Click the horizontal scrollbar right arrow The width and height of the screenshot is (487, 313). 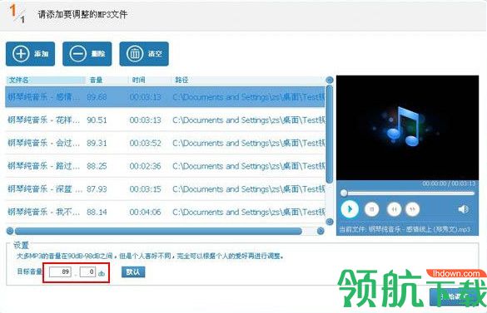(x=321, y=231)
